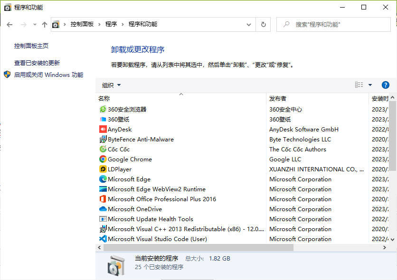Viewport: 397px width, 280px height.
Task: Expand the address bar history dropdown
Action: point(249,25)
